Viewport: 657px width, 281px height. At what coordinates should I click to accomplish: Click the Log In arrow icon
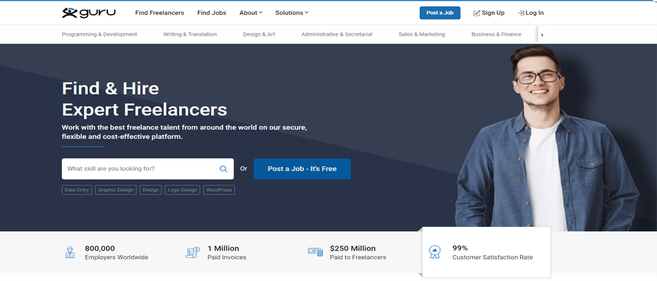click(x=521, y=13)
